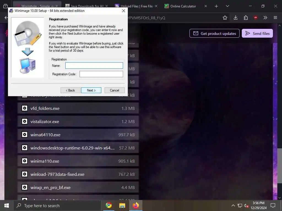Expand the list all tabs dropdown
Image resolution: width=282 pixels, height=211 pixels.
click(227, 6)
